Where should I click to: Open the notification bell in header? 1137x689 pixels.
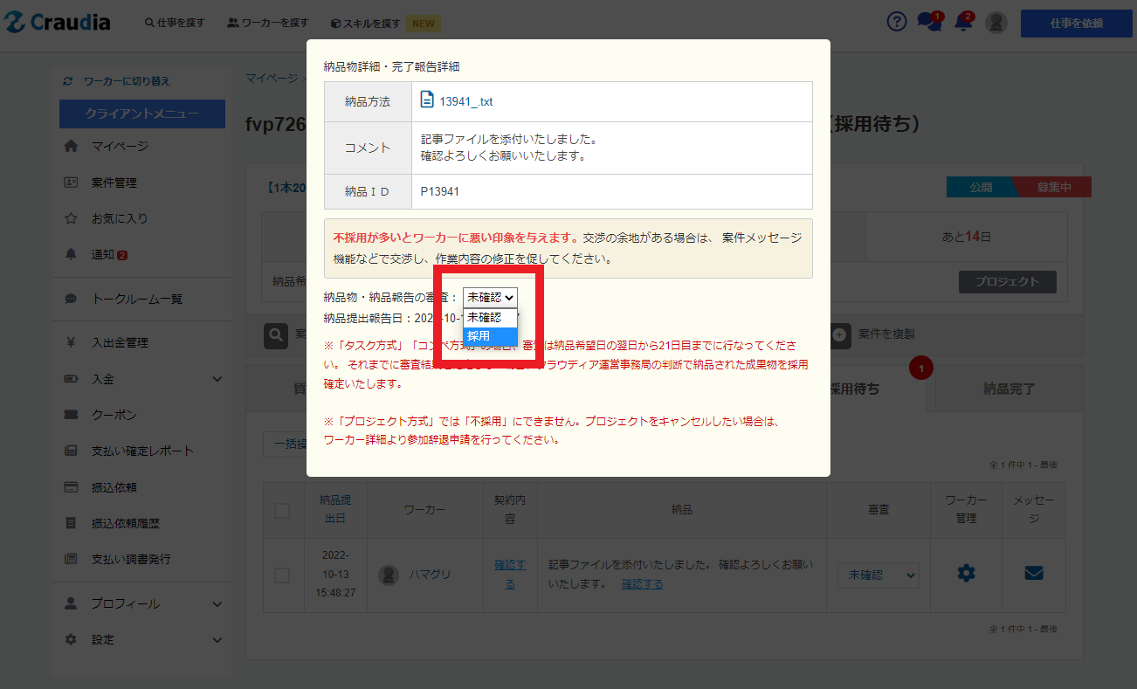coord(963,23)
